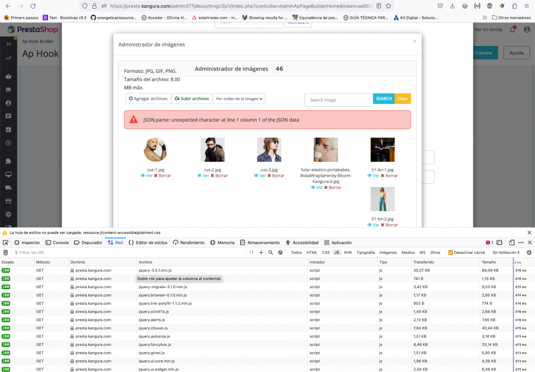The image size is (535, 372).
Task: Sort network table by Transferido column
Action: (445, 262)
